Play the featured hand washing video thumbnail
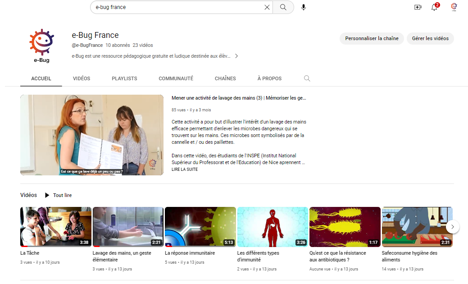Screen dimensions: 468x284 coord(92,135)
